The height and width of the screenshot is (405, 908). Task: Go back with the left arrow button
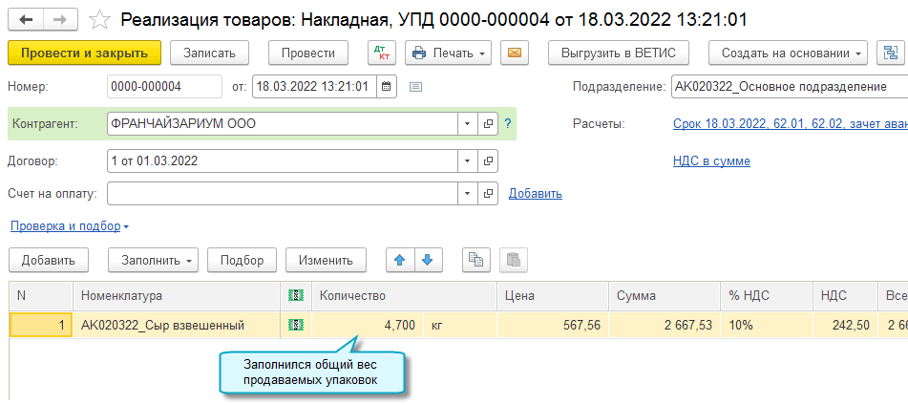(x=27, y=20)
